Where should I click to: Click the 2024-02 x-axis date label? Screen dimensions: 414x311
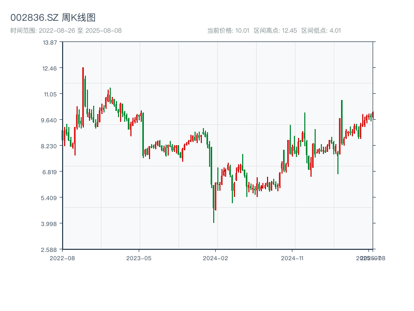point(216,258)
